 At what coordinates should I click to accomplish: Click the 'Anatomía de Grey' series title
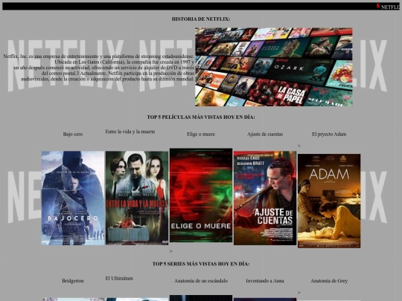[329, 281]
